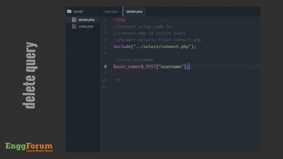Click the "username" string on line 8
Image resolution: width=283 pixels, height=159 pixels.
click(171, 67)
